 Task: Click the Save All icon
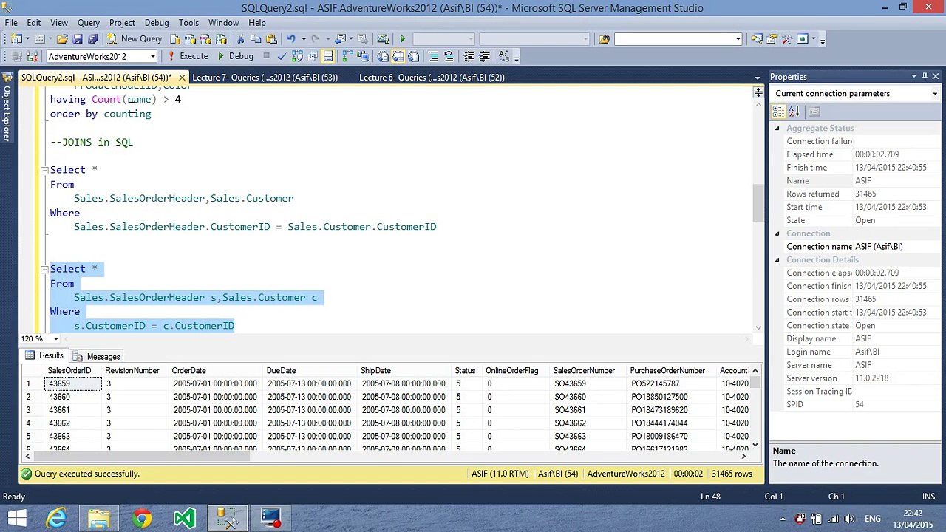pyautogui.click(x=92, y=38)
